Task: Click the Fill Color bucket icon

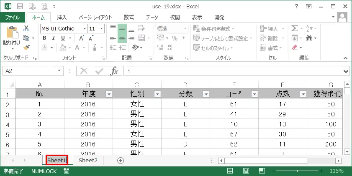Action: pos(63,48)
